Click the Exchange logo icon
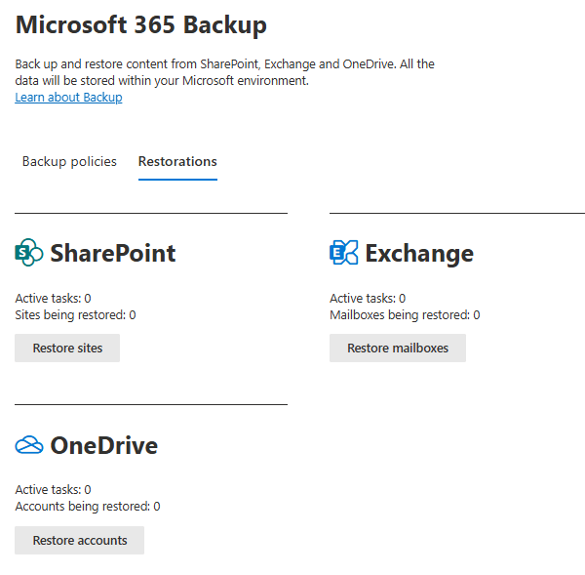This screenshot has height=575, width=585. [x=344, y=254]
